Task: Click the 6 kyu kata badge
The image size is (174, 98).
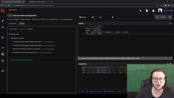Action: (10, 16)
